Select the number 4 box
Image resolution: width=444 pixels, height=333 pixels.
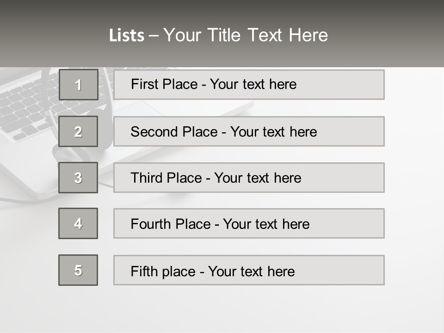(x=78, y=223)
